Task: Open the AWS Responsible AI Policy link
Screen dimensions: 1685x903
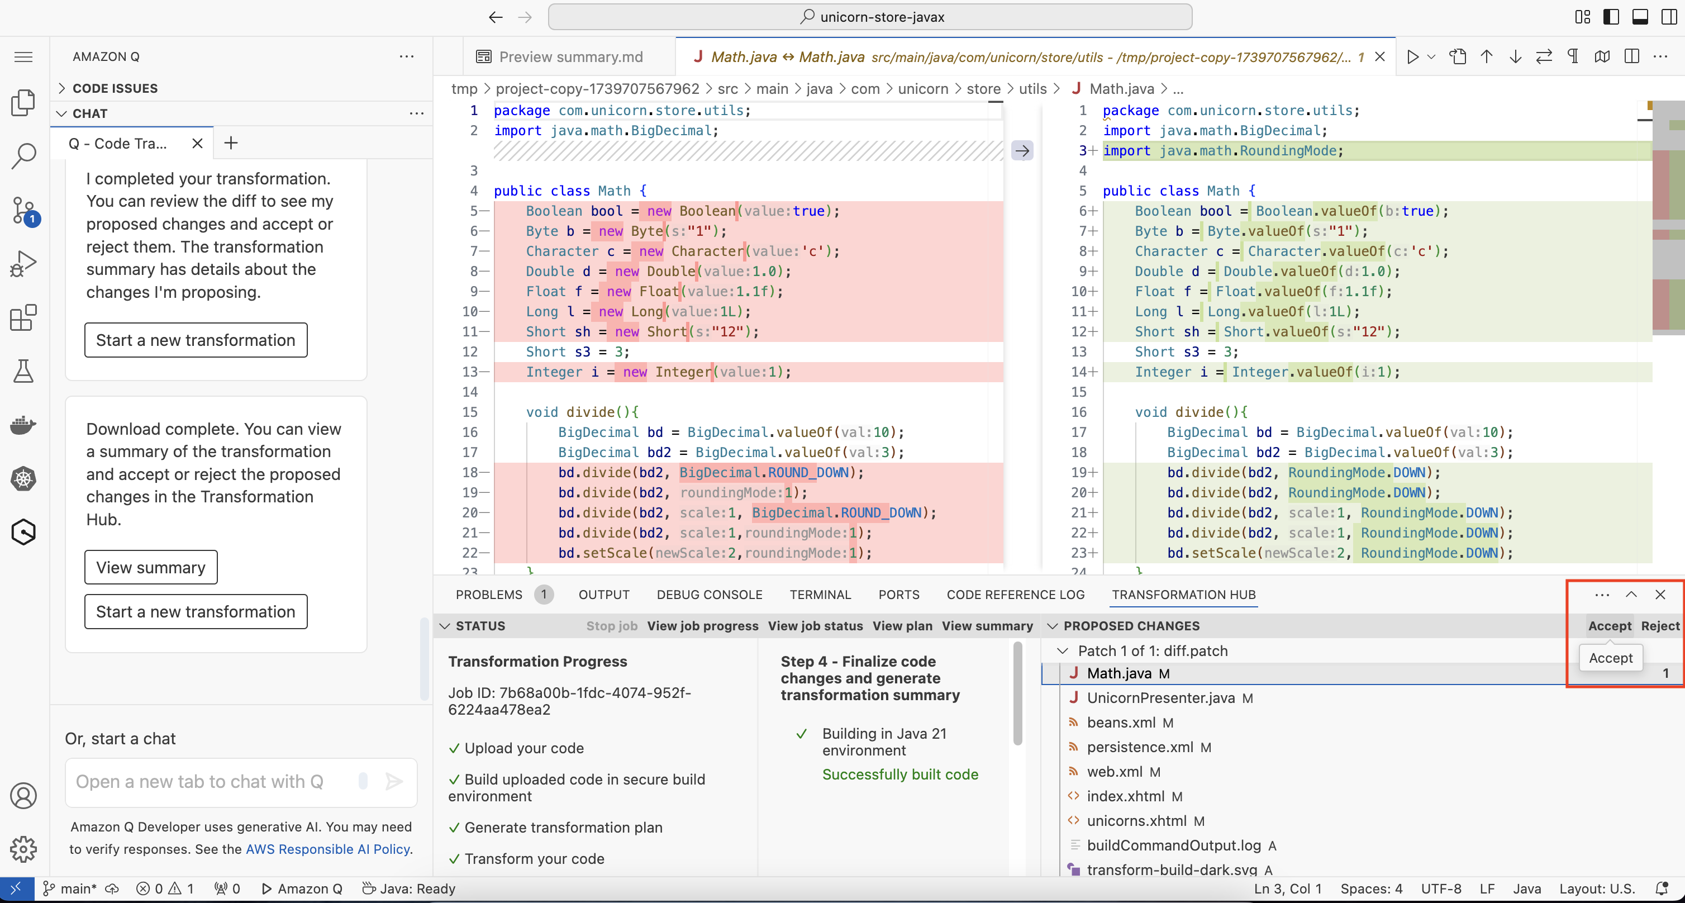Action: [x=329, y=849]
